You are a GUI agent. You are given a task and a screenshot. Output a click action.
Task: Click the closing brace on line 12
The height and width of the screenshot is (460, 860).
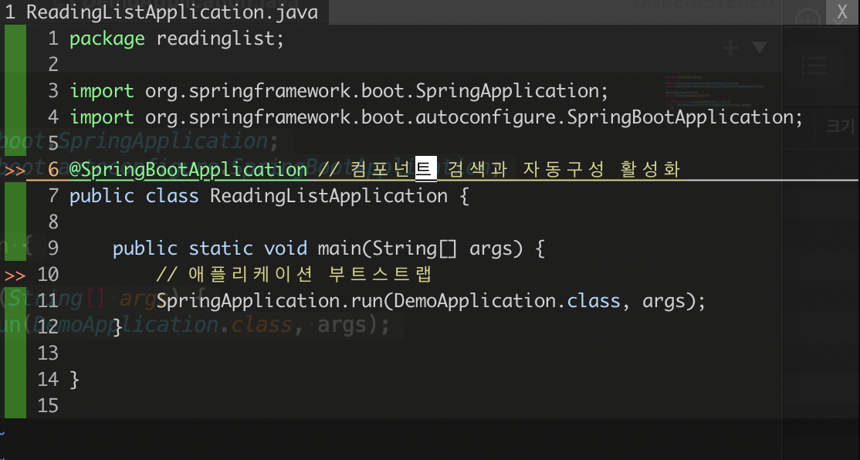(x=117, y=327)
